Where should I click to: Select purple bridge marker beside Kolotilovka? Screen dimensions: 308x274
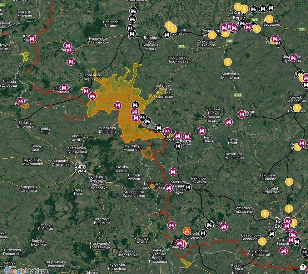point(169,188)
